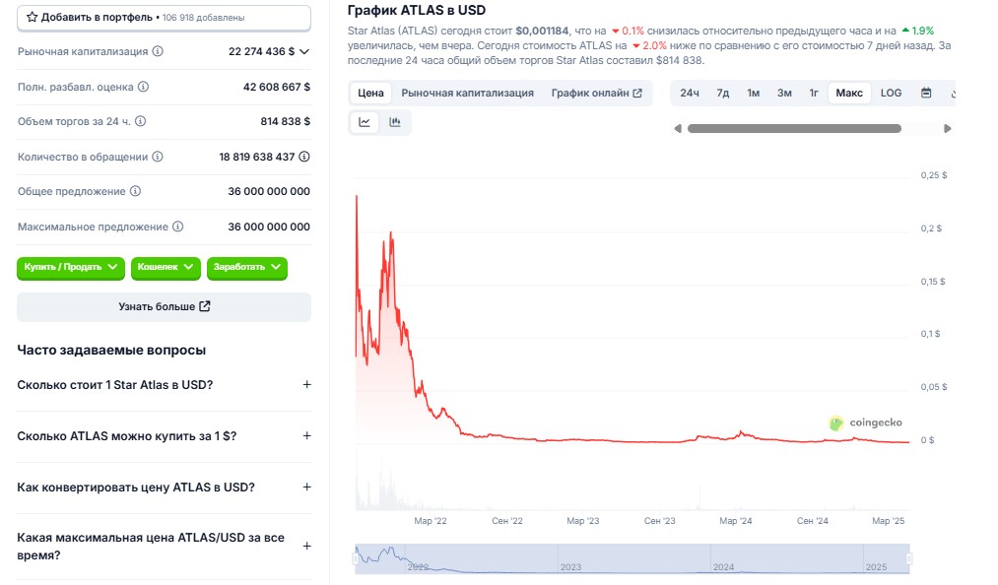Open the 'График онлайн' tab

596,93
